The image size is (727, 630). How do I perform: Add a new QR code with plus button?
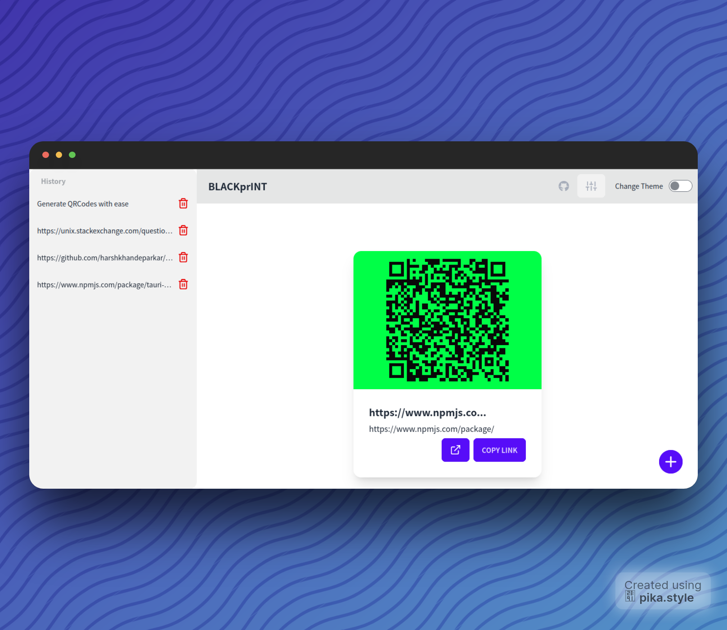click(670, 462)
